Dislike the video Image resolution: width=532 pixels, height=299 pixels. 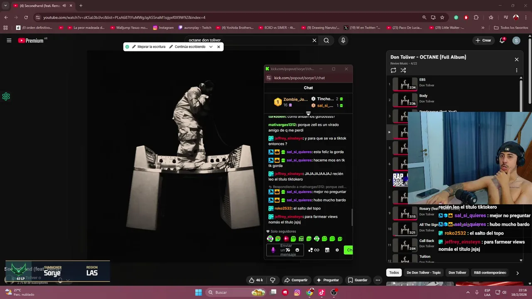click(x=273, y=280)
